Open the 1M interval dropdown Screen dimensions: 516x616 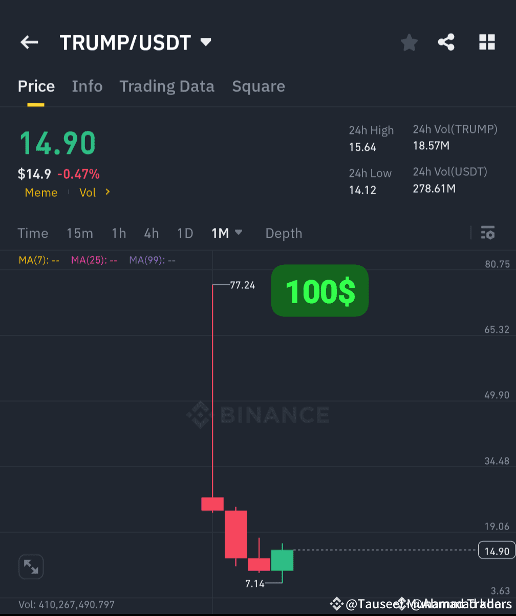[x=227, y=233]
